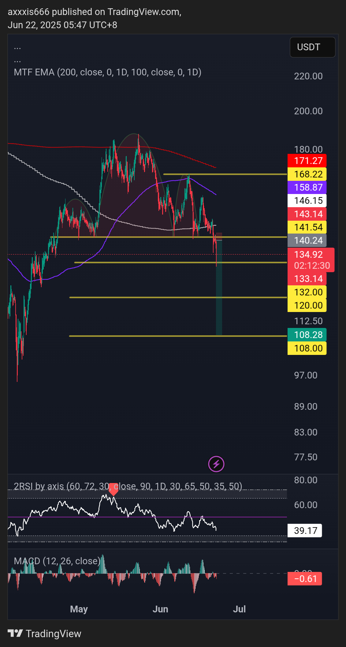Click the RSI value 39.17 label
346x647 pixels.
point(305,531)
